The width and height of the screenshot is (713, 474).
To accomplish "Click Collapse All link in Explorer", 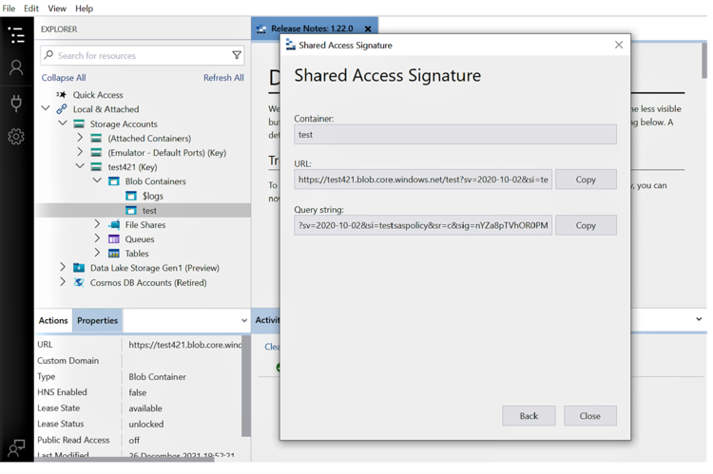I will (63, 78).
